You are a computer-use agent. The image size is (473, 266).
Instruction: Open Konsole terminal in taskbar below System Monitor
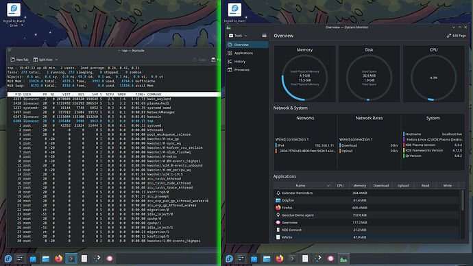tap(292, 258)
